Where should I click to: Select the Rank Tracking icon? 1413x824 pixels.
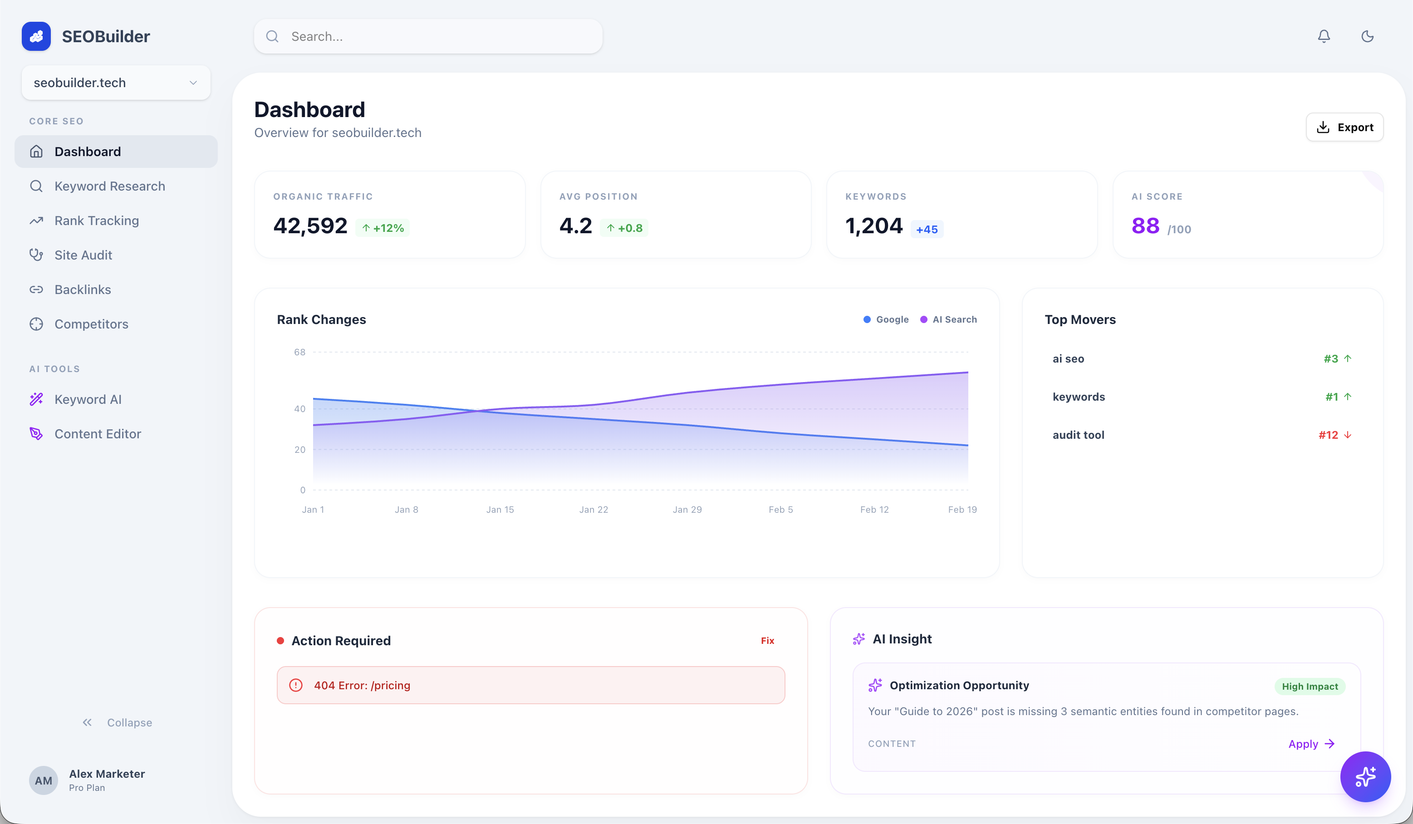[36, 221]
